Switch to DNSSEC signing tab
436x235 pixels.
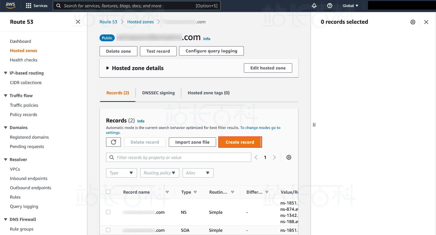[x=158, y=93]
